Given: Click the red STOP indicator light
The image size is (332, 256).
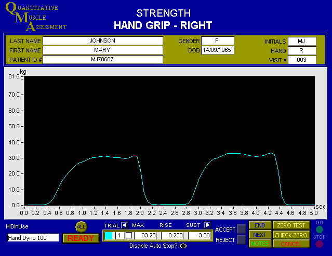Looking at the screenshot, I should coord(319,244).
